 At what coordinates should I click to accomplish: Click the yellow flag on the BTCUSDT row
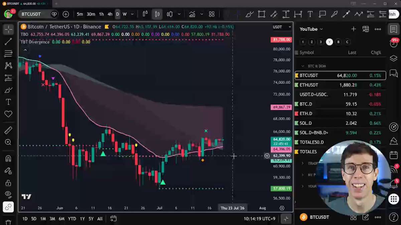[296, 76]
